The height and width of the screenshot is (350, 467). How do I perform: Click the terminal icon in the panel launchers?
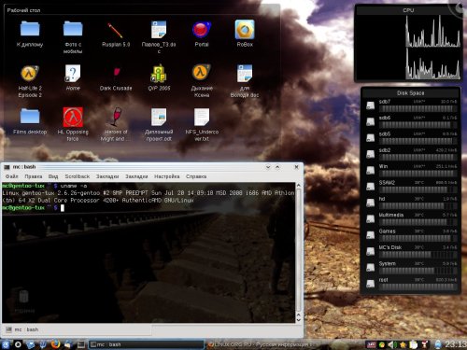(x=81, y=344)
